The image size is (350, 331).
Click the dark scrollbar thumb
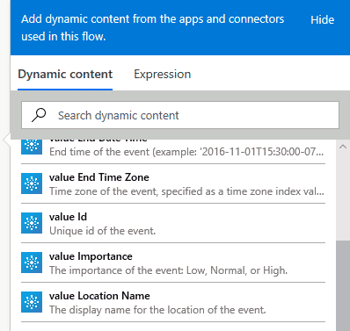[343, 285]
